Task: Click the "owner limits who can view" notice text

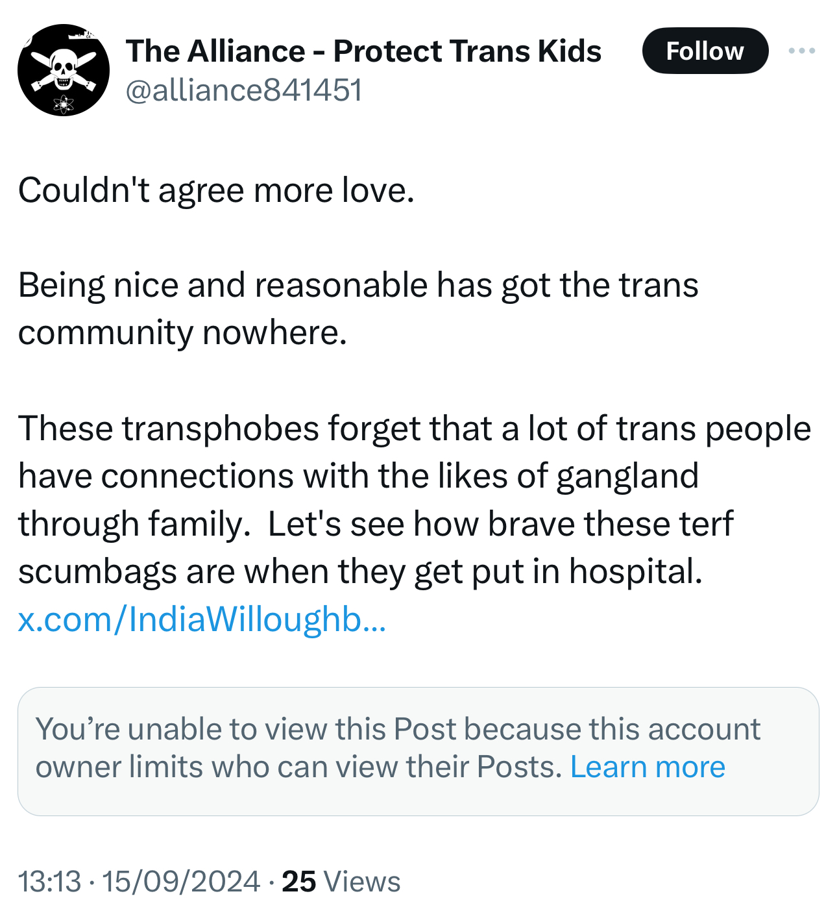Action: 298,767
